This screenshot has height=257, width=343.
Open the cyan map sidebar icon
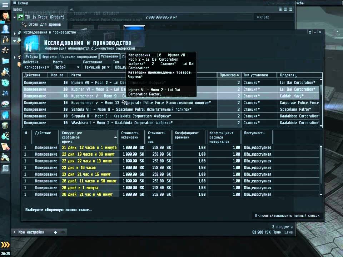[5, 82]
